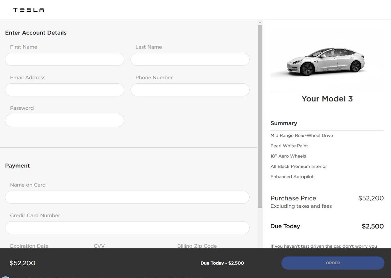391x278 pixels.
Task: Click the 'Billing Zip Code' label
Action: click(197, 246)
